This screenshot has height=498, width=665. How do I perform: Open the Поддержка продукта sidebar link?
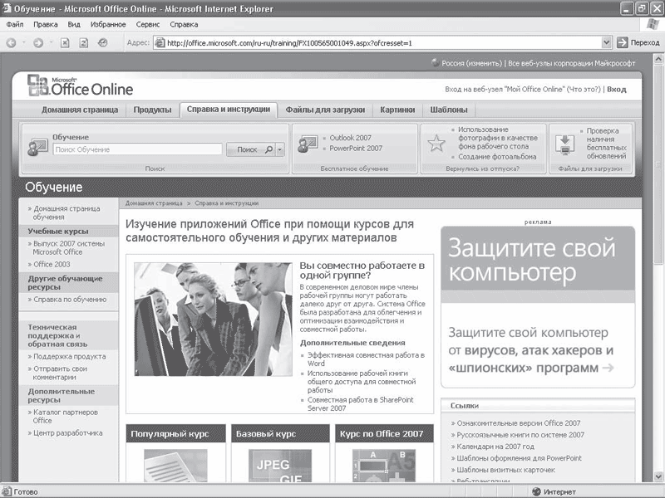tap(70, 357)
